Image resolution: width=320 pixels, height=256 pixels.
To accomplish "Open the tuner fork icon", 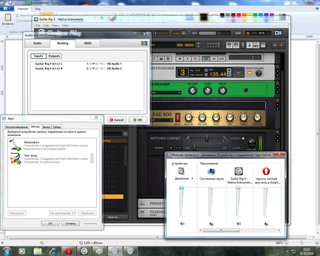I will 243,45.
